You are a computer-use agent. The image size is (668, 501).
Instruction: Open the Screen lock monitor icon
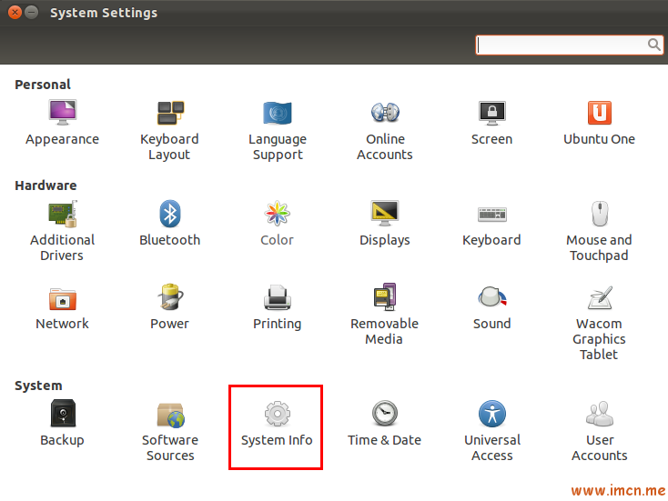tap(492, 113)
